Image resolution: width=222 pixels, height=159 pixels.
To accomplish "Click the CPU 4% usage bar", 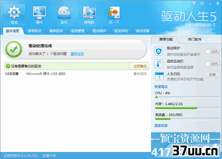I will tap(187, 97).
